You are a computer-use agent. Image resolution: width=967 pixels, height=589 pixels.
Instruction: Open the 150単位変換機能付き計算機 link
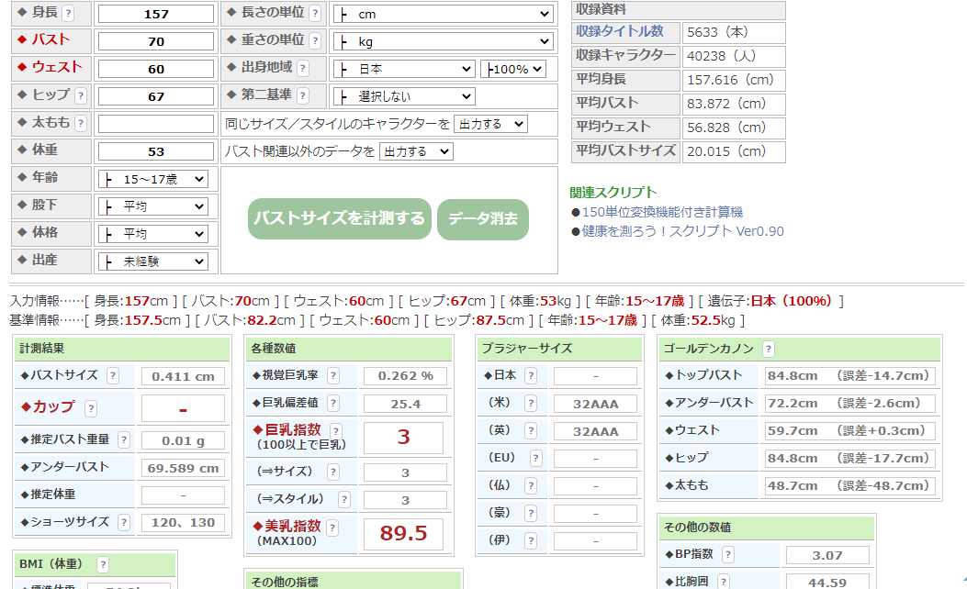(x=662, y=212)
